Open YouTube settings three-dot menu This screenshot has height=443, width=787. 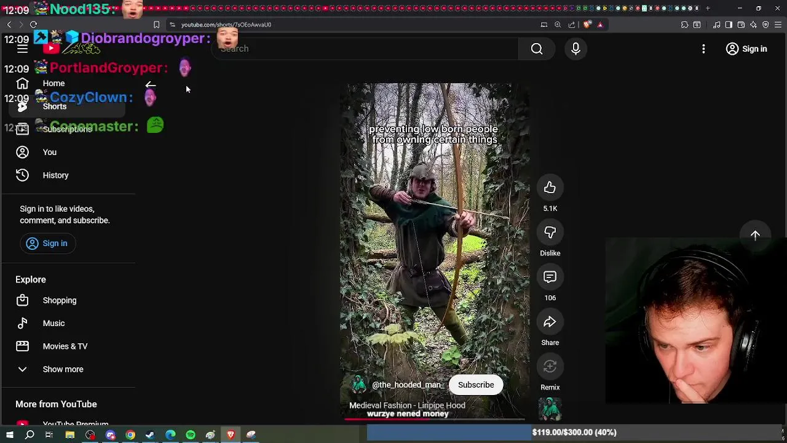pos(703,49)
